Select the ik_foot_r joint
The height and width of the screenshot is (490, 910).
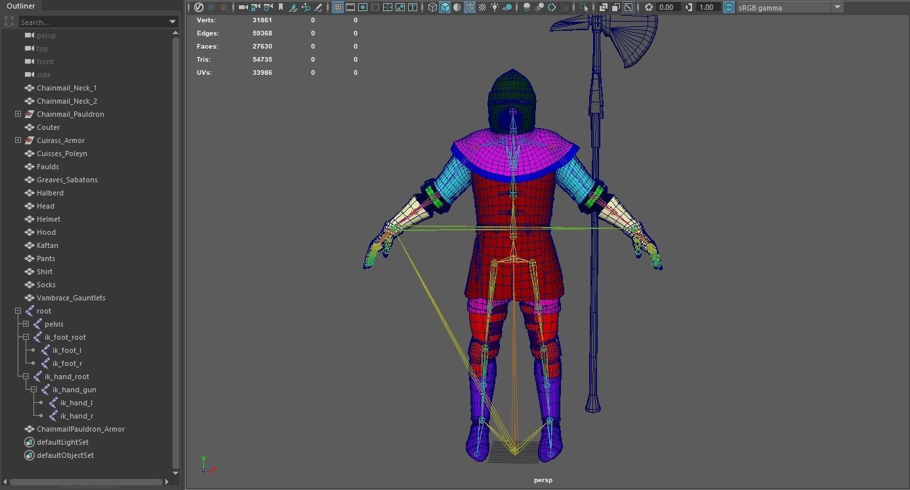tap(67, 363)
